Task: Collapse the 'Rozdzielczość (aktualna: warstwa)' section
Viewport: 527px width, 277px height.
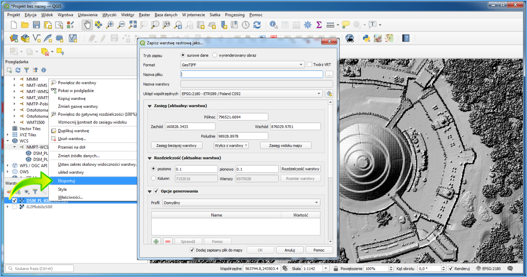Action: tap(150, 158)
